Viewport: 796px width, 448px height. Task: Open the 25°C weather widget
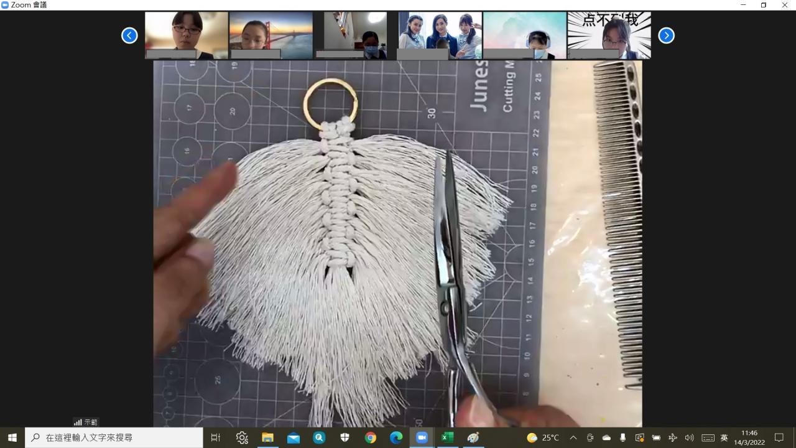(x=543, y=437)
